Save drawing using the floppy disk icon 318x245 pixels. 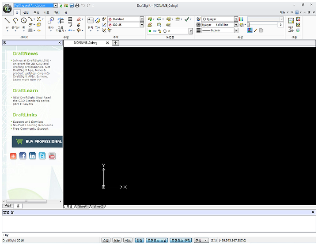coord(72,6)
